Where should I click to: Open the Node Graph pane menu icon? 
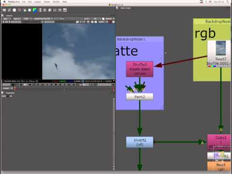point(117,8)
